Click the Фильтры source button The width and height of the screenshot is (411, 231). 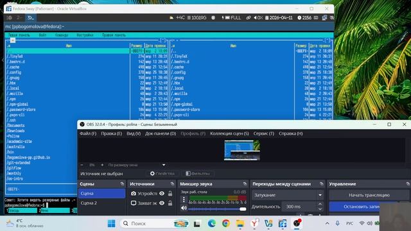198,173
